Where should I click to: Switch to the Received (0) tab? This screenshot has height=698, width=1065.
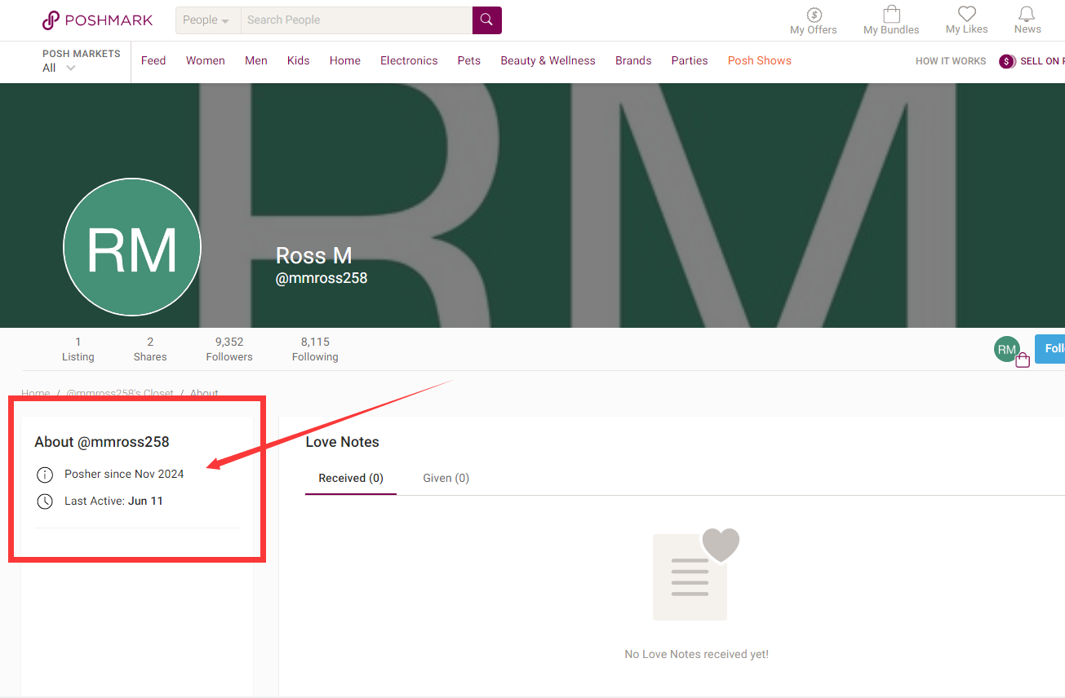click(351, 478)
